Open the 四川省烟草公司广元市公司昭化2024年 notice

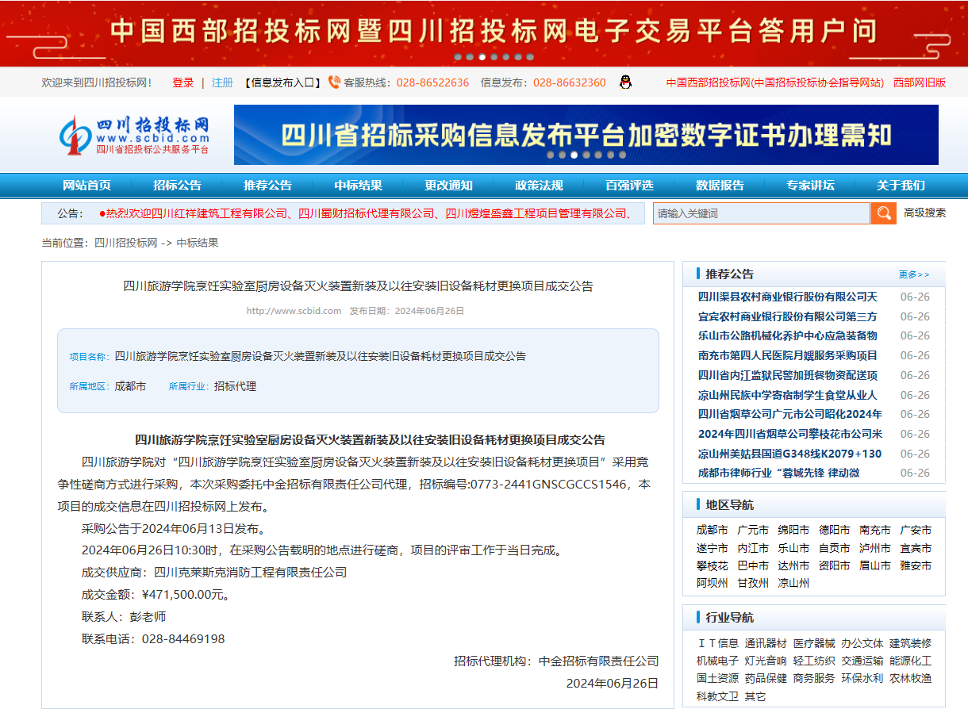click(x=790, y=414)
